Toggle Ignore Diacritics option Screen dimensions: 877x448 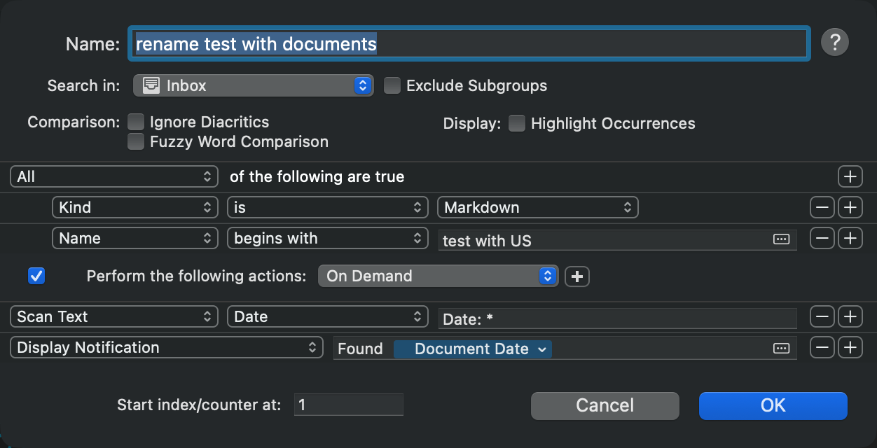coord(136,122)
